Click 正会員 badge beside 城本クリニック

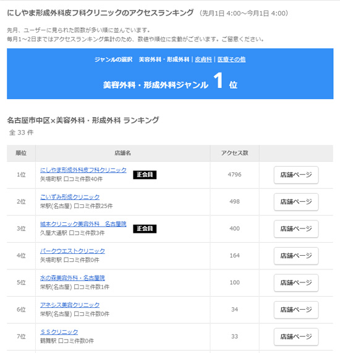145,229
